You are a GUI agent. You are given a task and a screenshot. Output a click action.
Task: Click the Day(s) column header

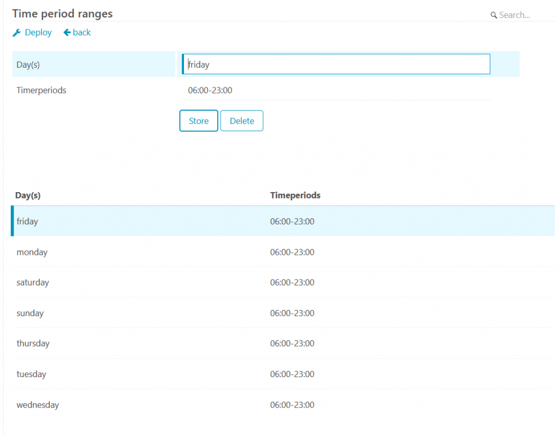point(28,195)
